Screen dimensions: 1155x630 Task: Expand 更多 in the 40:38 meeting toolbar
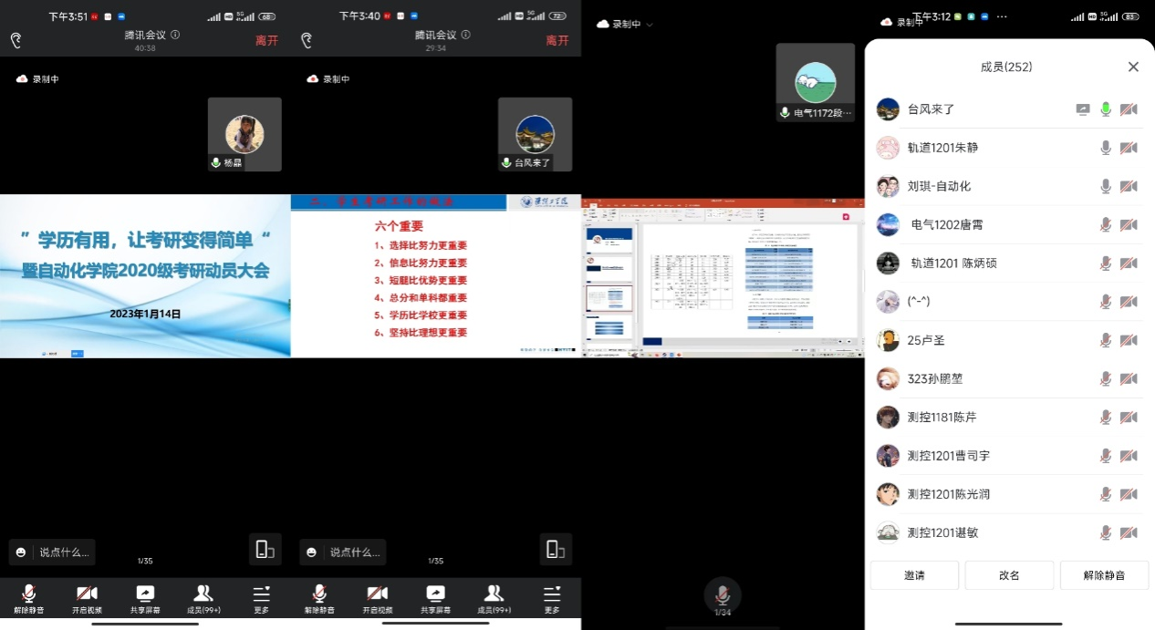(261, 598)
